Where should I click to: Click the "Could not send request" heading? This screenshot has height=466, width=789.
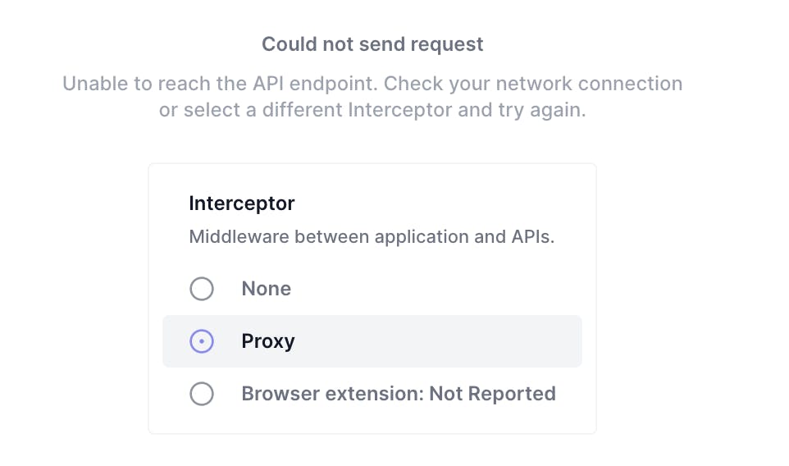372,44
